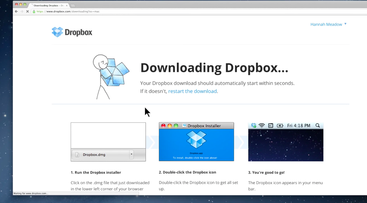Click the Dropbox.app icon in the installer illustration
The width and height of the screenshot is (367, 203).
[x=196, y=139]
